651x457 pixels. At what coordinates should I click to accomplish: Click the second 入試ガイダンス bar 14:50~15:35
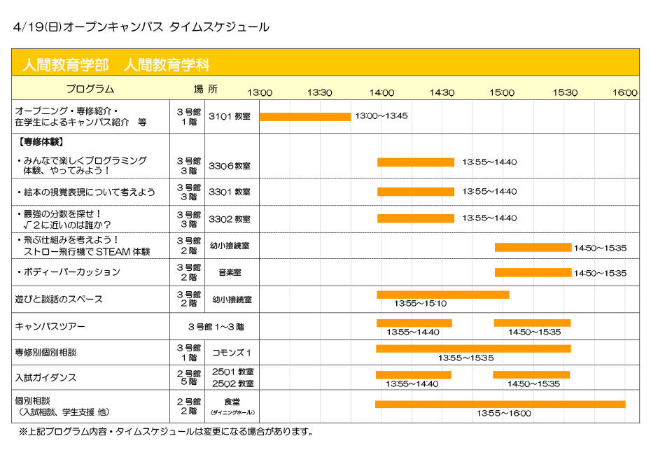(x=531, y=374)
